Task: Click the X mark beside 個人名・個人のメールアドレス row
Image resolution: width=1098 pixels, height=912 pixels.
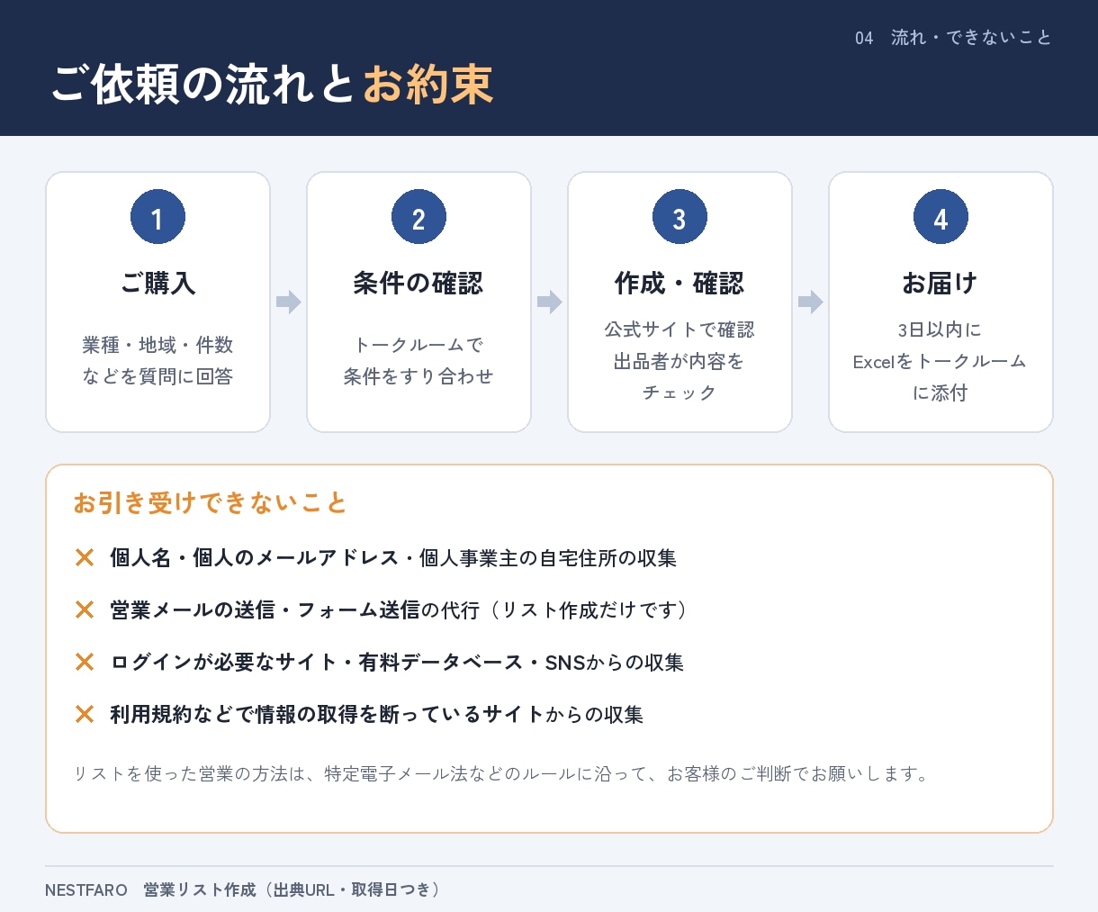Action: point(85,558)
